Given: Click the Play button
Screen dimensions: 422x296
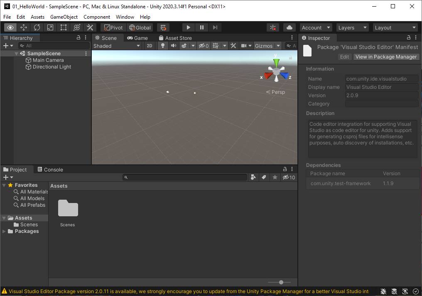Looking at the screenshot, I should pos(189,27).
